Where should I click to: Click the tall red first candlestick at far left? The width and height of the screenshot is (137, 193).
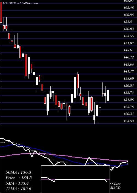1,12
